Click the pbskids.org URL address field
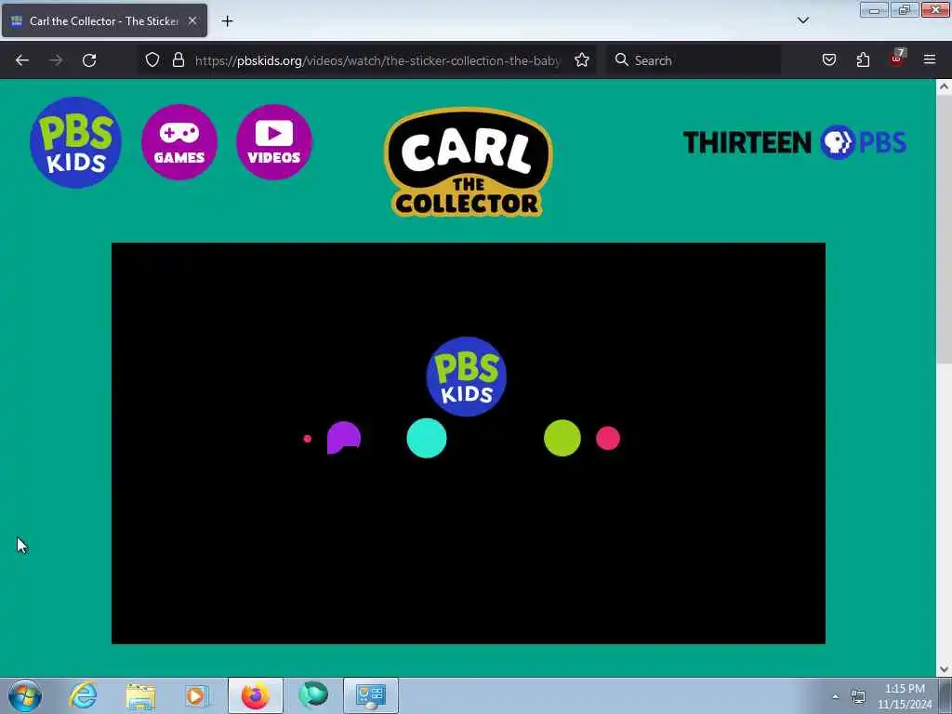Viewport: 952px width, 714px height. (x=377, y=60)
